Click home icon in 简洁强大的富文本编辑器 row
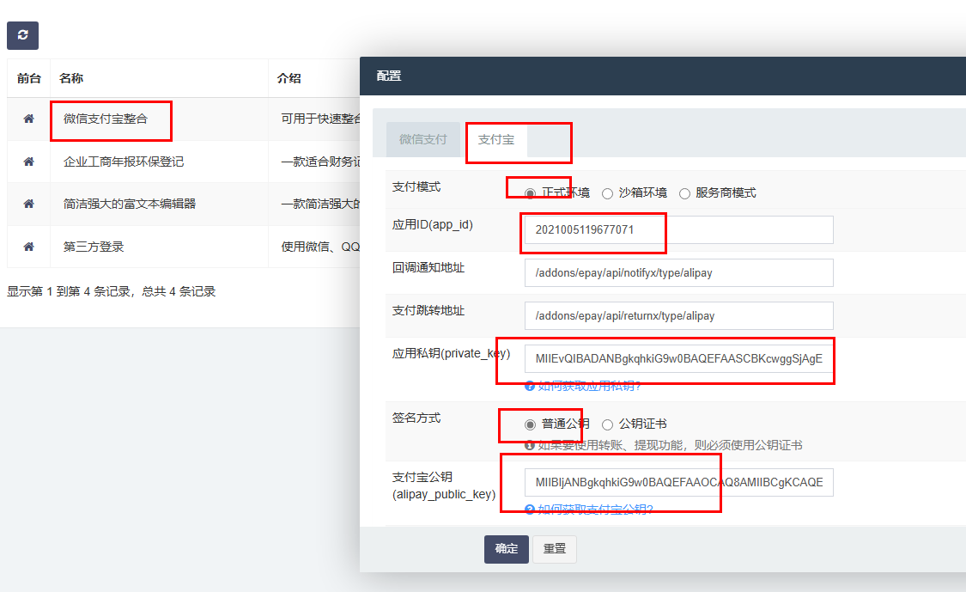The image size is (966, 592). tap(28, 204)
